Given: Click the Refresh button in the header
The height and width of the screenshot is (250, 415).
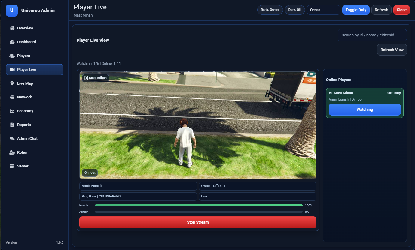Looking at the screenshot, I should click(381, 10).
